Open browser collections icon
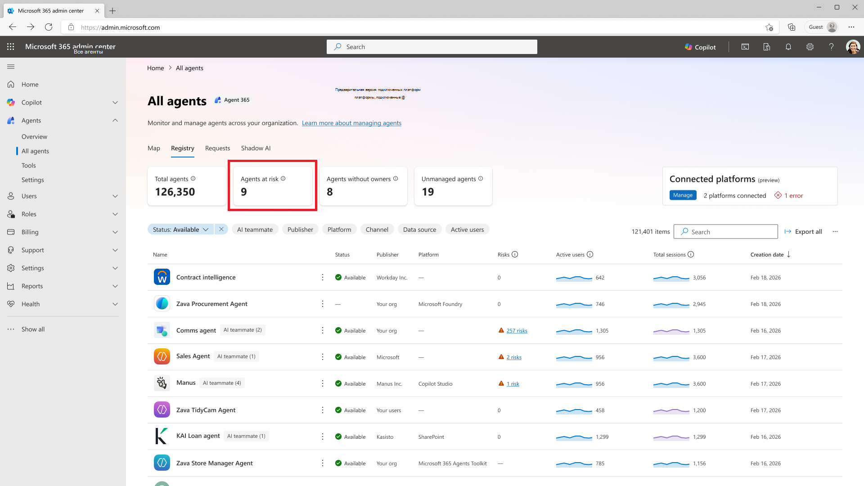Screen dimensions: 864x486 coord(792,27)
